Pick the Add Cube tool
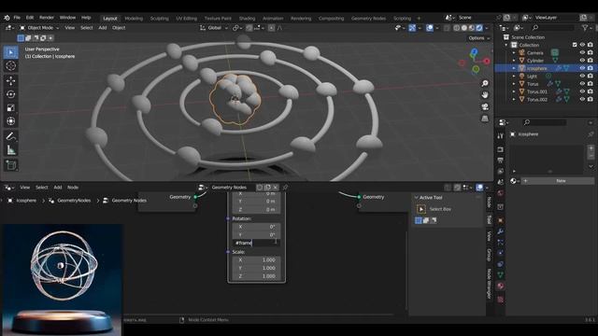This screenshot has width=598, height=336. [x=10, y=165]
